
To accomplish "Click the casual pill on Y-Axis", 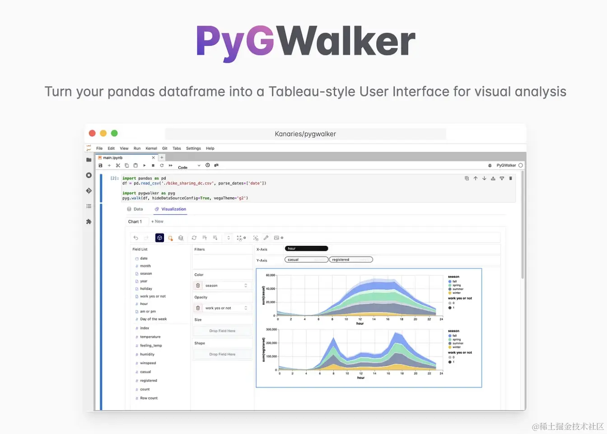I will [x=306, y=260].
